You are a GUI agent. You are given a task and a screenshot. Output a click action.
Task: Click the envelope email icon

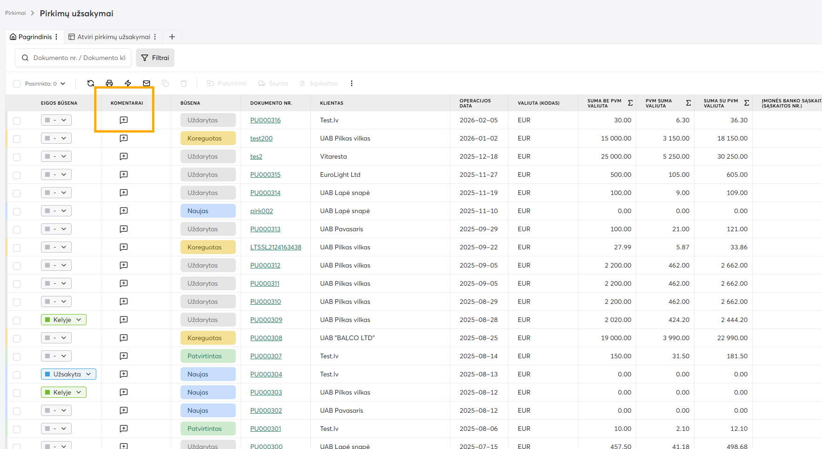(147, 83)
